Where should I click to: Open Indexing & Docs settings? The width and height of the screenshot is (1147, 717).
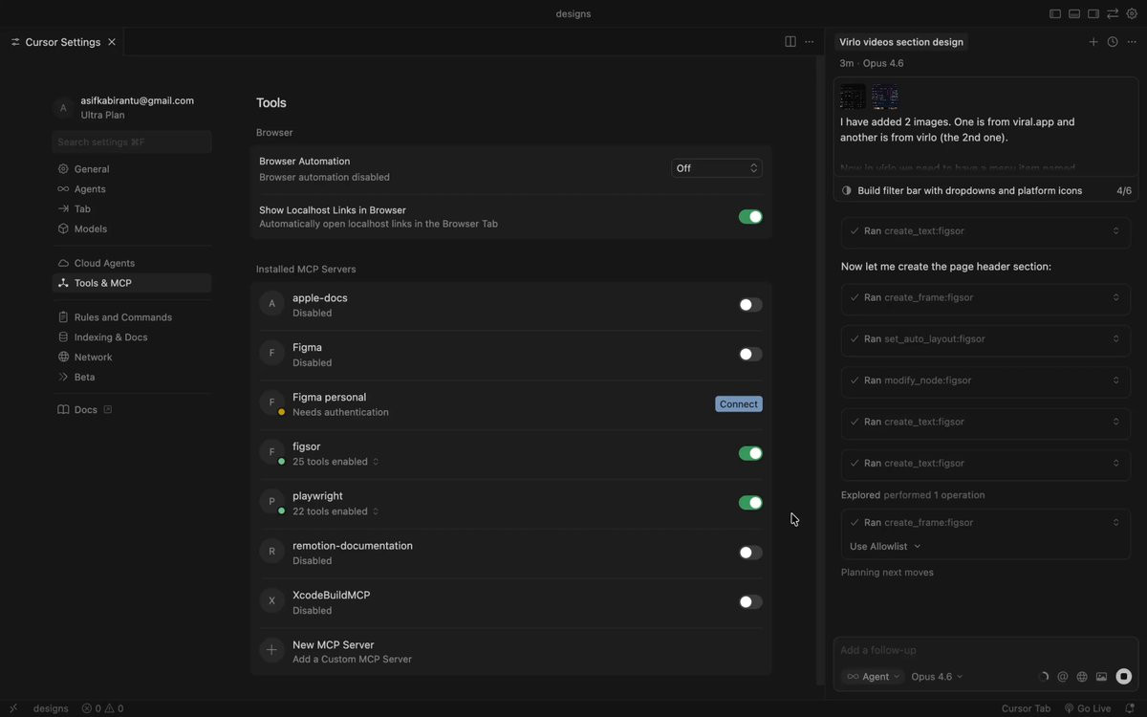pos(132,337)
